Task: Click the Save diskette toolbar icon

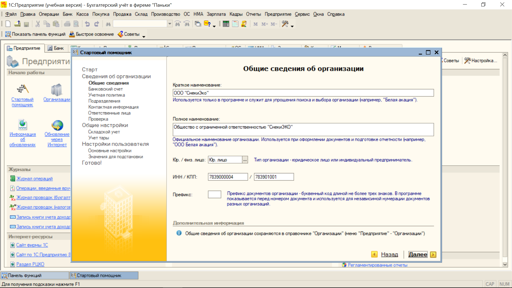Action: [x=26, y=24]
